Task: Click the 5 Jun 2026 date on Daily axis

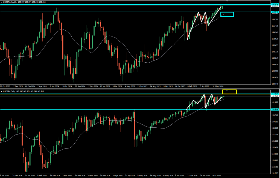Action: point(180,176)
